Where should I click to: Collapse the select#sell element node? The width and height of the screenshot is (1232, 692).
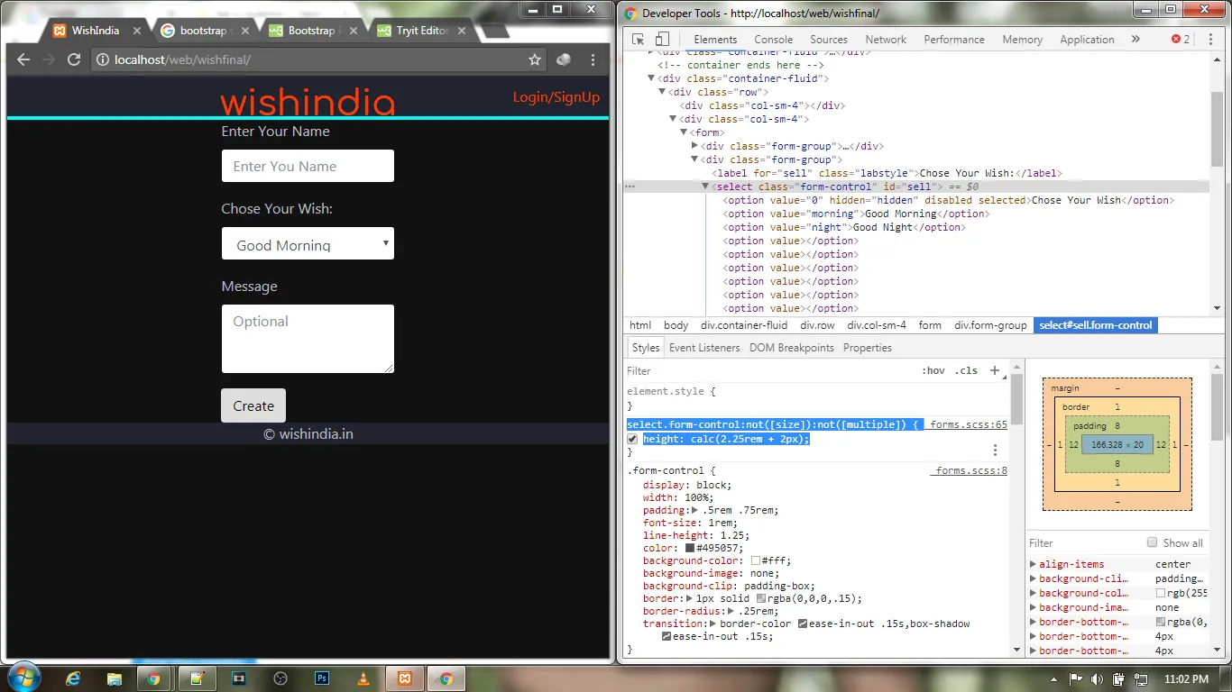coord(706,187)
